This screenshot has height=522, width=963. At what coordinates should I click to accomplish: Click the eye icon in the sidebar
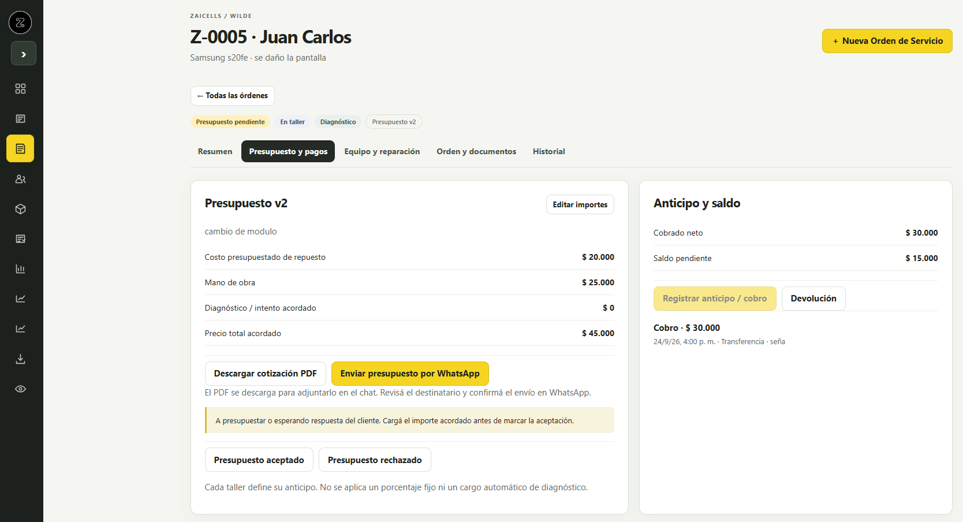[20, 389]
